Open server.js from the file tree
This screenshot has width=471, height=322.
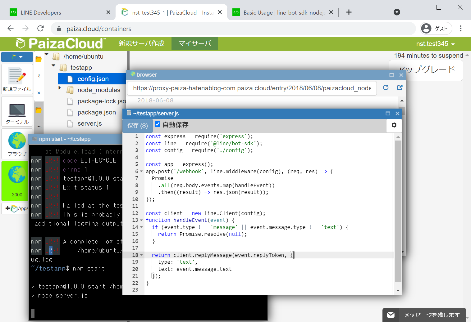89,123
